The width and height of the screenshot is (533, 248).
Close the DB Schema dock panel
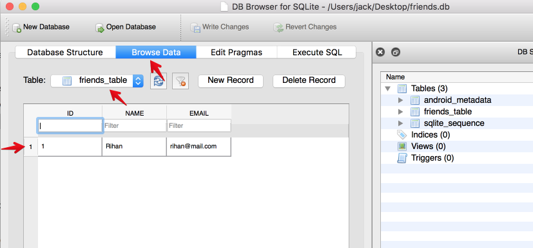[380, 52]
